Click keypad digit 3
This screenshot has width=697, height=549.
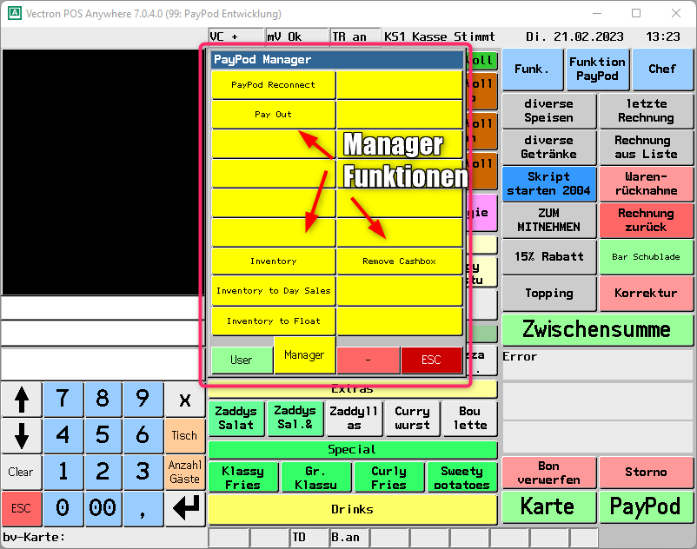[143, 472]
